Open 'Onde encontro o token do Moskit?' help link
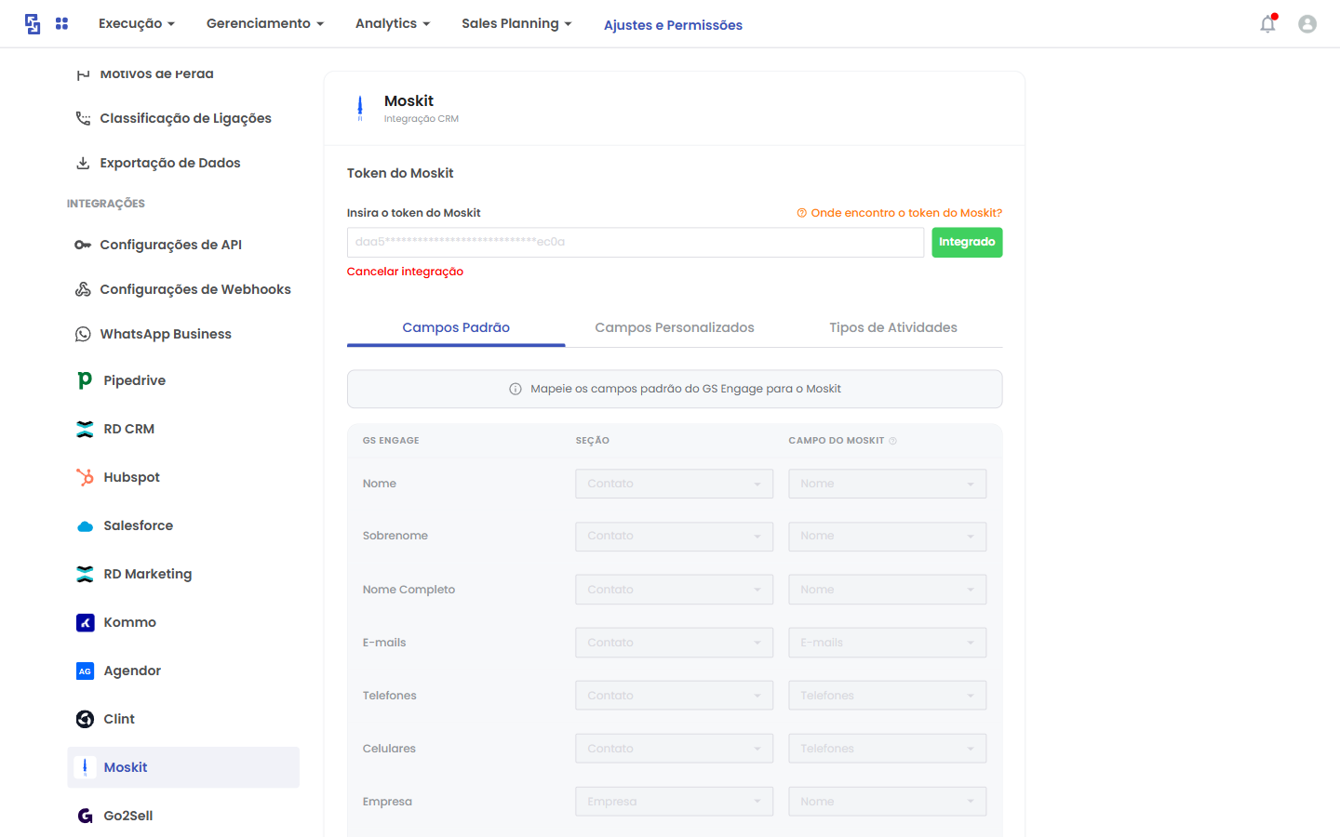The width and height of the screenshot is (1340, 837). (900, 213)
